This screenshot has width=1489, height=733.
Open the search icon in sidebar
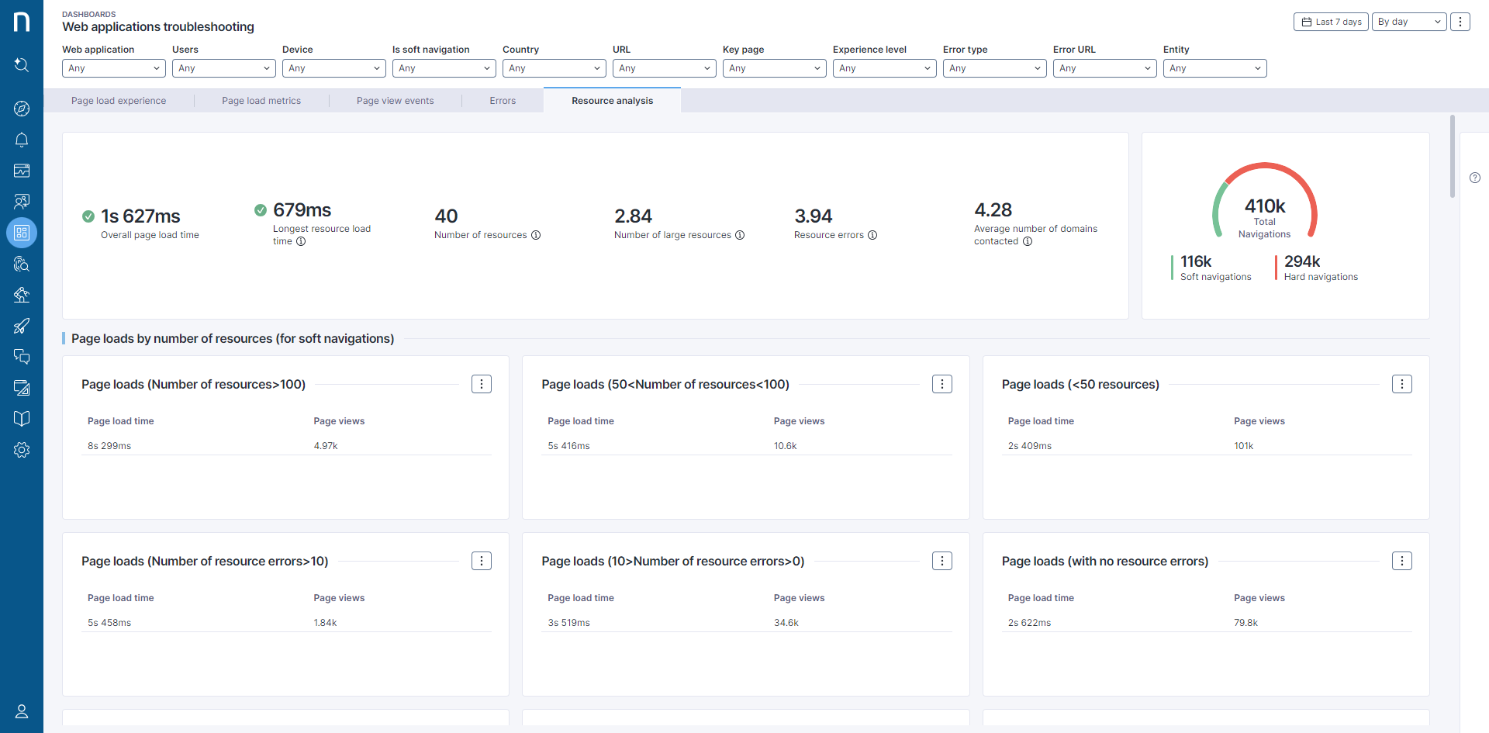coord(22,65)
